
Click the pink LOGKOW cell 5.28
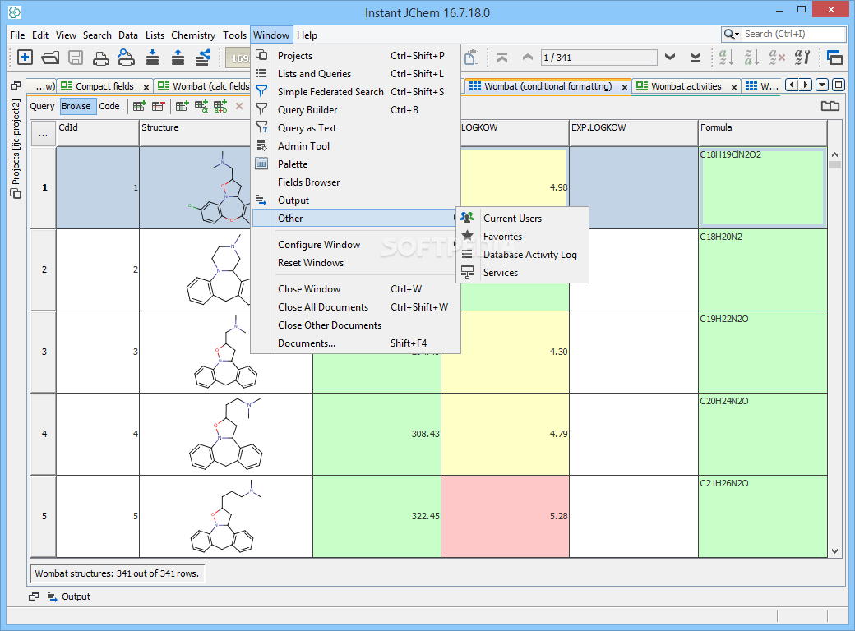(505, 516)
